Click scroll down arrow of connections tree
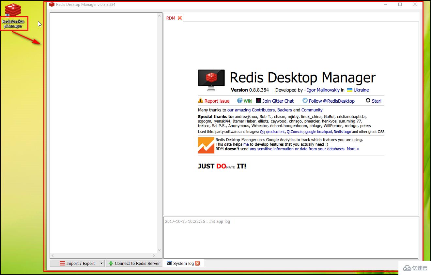This screenshot has height=275, width=431. point(160,250)
